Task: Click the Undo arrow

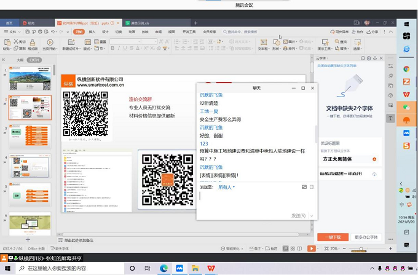Action: [53, 32]
